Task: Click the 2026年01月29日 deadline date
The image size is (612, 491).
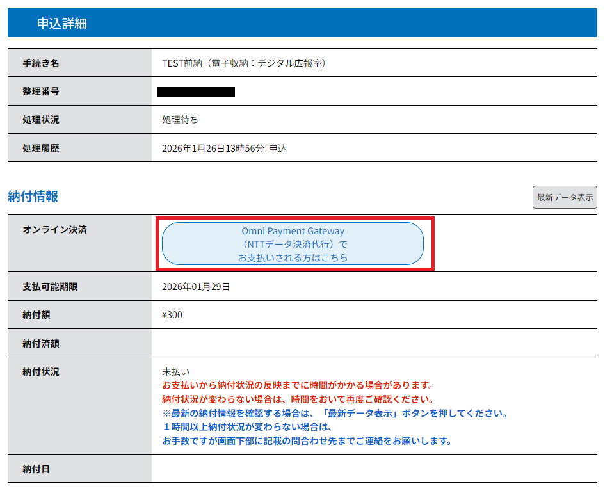Action: pyautogui.click(x=196, y=286)
